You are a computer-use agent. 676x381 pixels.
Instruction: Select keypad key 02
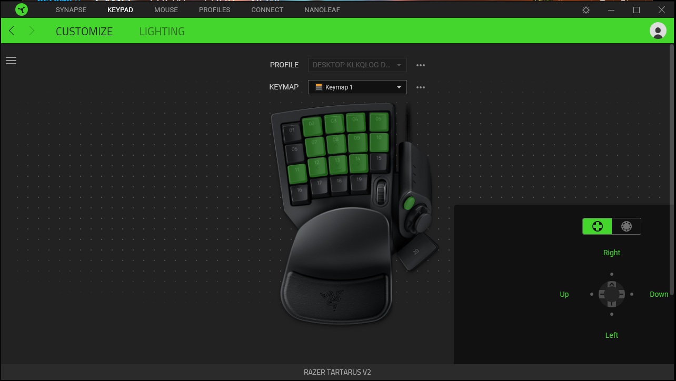click(x=312, y=126)
